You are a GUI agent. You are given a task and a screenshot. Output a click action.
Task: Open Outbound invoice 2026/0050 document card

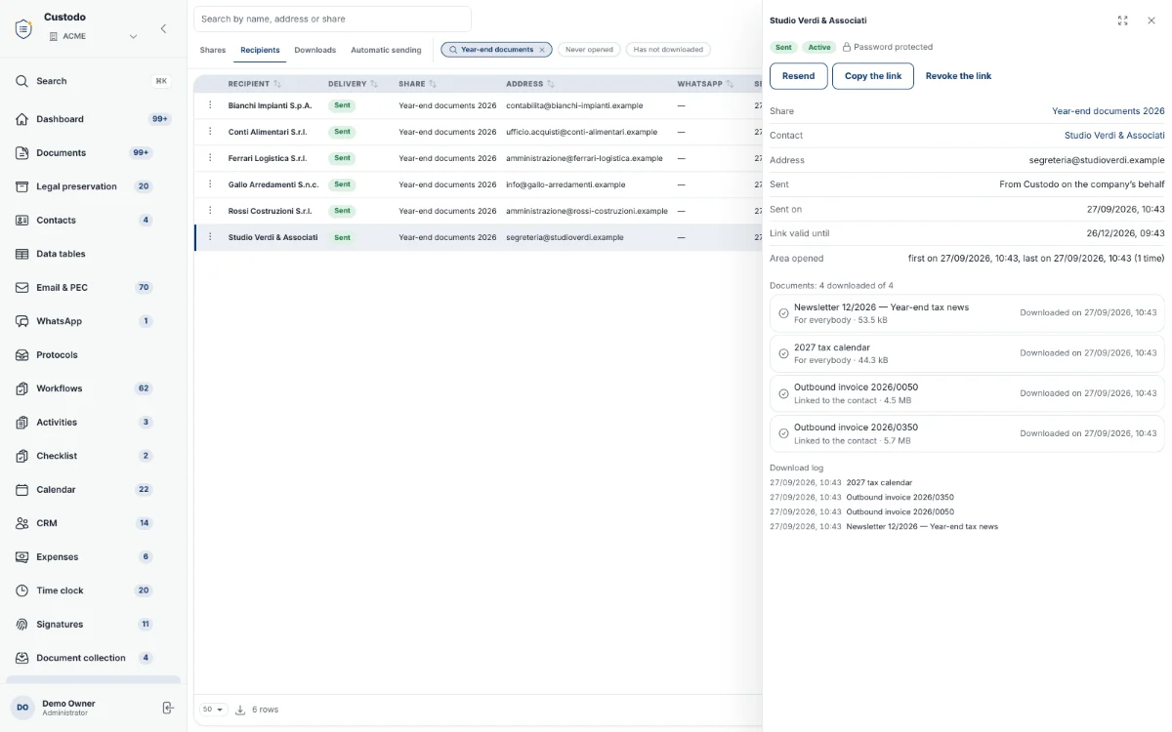967,393
